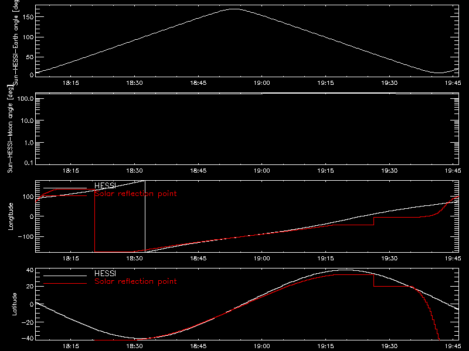Viewport: 469px width, 351px height.
Task: Click the Sun-HESSI-Earth angle axis title
Action: [x=16, y=42]
